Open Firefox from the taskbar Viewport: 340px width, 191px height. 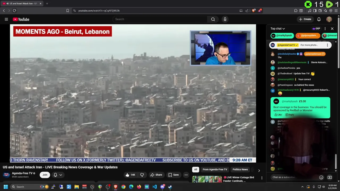(139, 187)
